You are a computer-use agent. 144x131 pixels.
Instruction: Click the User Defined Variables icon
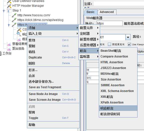pos(9,1)
